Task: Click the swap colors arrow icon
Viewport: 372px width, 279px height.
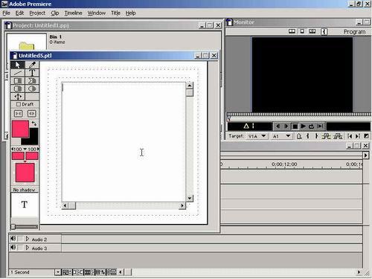Action: coord(34,124)
